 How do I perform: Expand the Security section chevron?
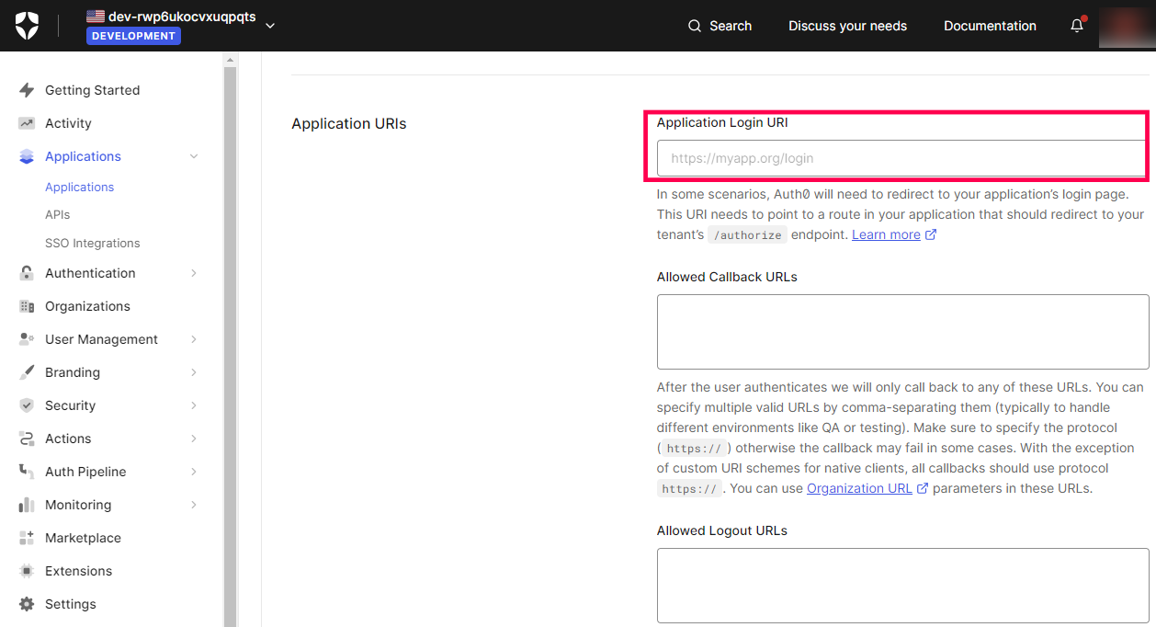coord(194,405)
